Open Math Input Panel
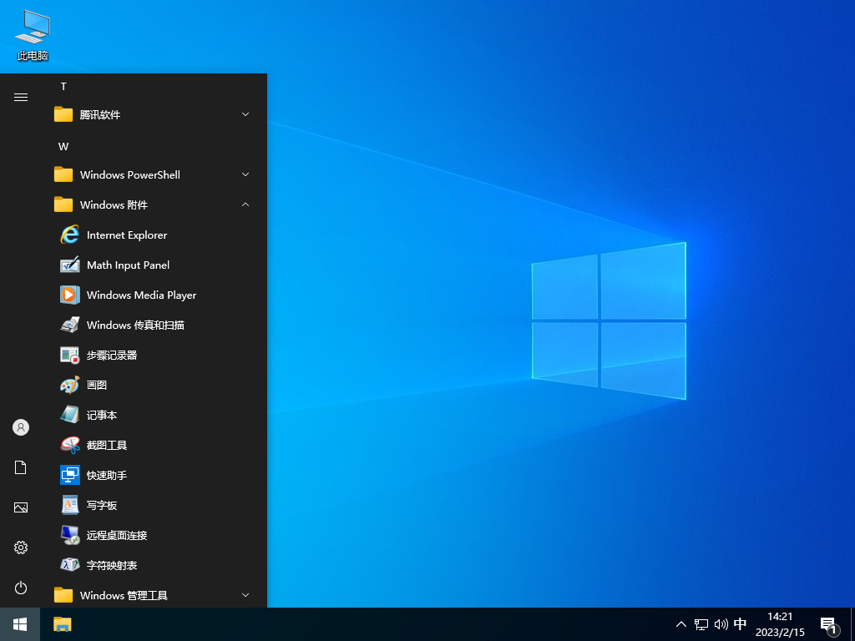Screen dimensions: 855x641 (127, 265)
